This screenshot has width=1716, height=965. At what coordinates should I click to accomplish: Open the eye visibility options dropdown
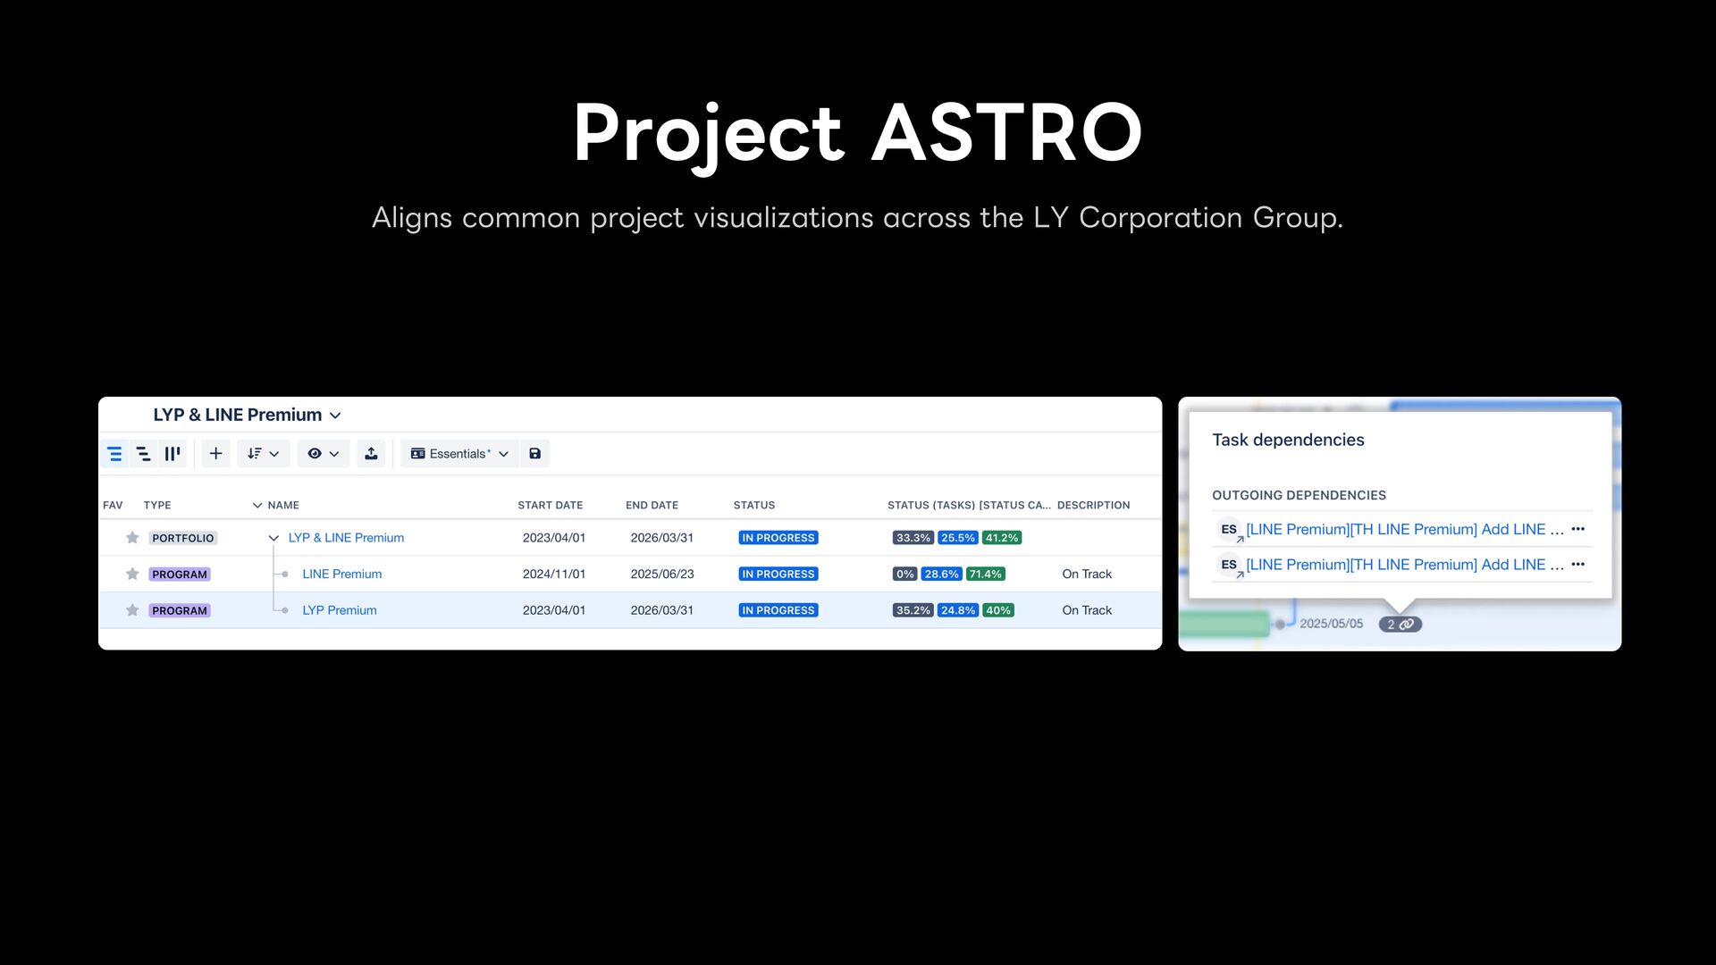coord(324,454)
